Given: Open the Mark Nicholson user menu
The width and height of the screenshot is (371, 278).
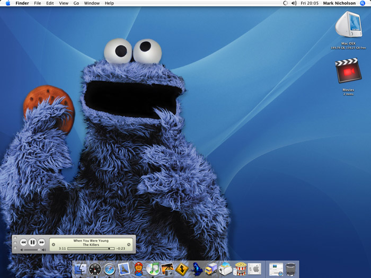Looking at the screenshot, I should tap(339, 3).
